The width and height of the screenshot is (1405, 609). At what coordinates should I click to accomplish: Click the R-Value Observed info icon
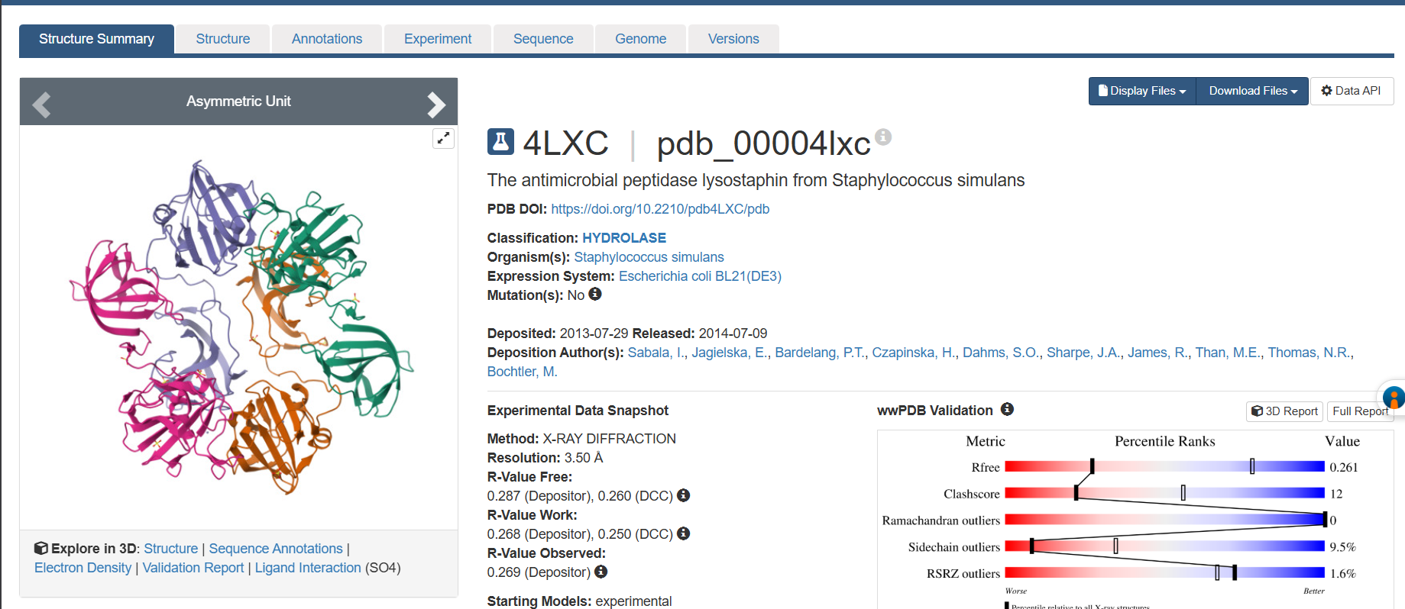[601, 572]
